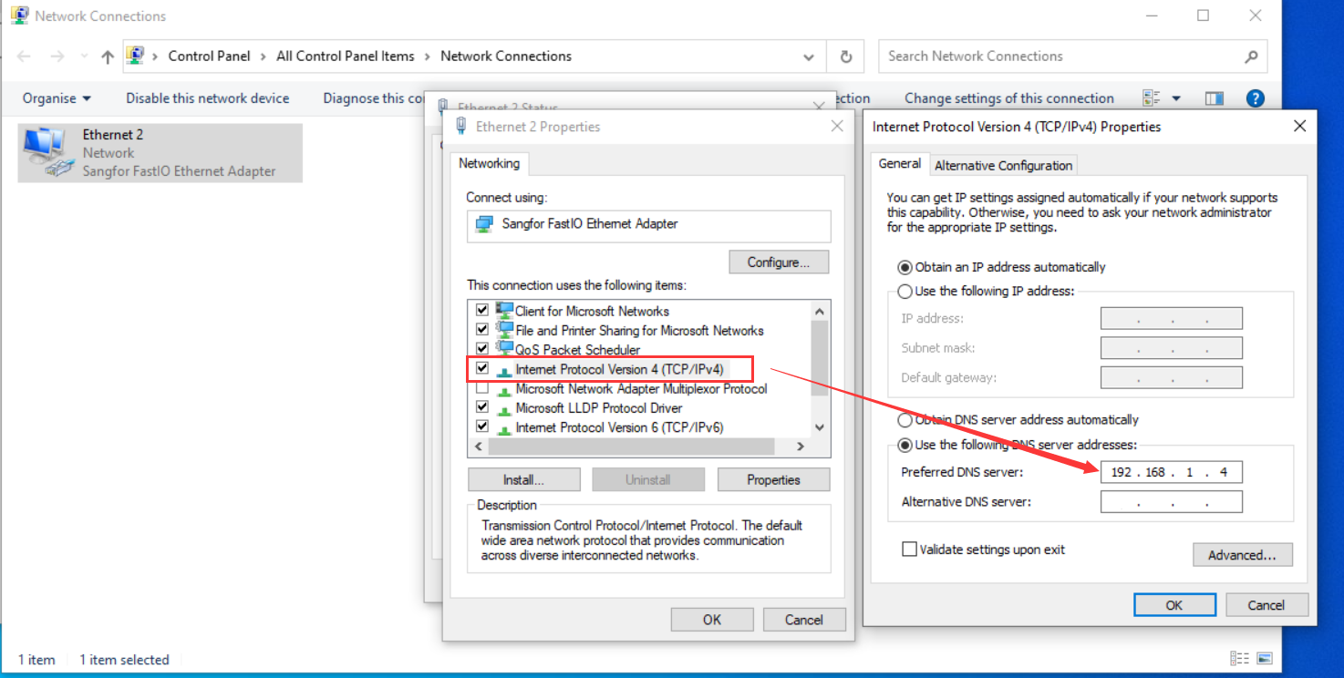Select the Networking tab
The height and width of the screenshot is (678, 1344).
[489, 164]
